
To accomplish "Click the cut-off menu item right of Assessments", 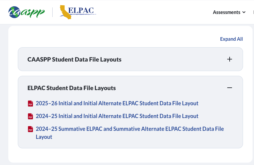I will 253,12.
